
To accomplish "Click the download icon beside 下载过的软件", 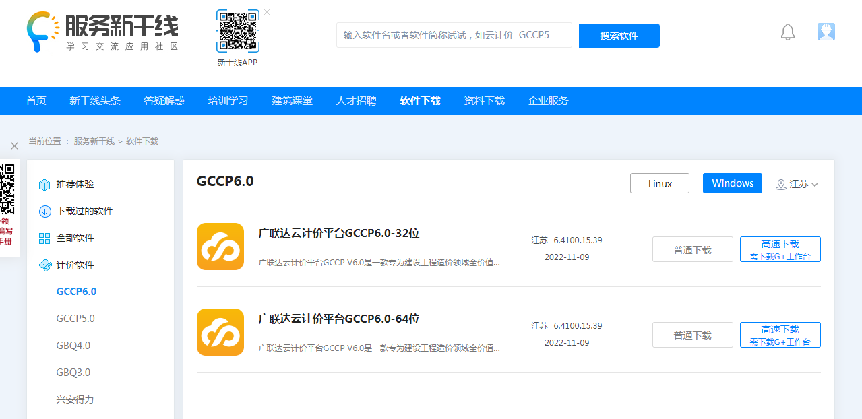I will (44, 212).
